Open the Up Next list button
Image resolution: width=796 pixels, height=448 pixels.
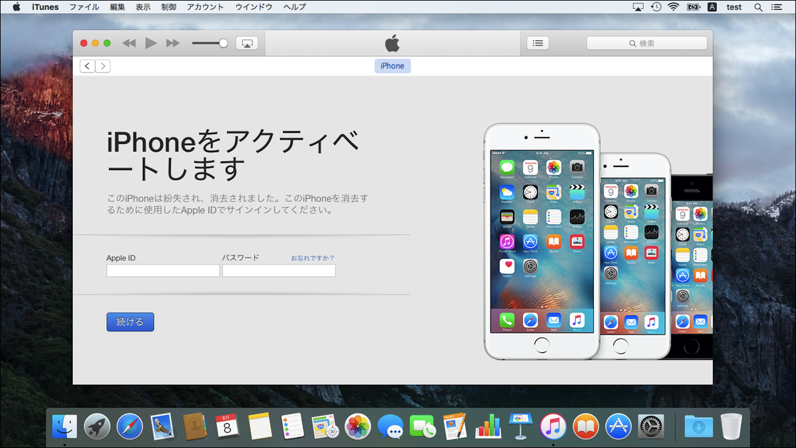pos(538,43)
